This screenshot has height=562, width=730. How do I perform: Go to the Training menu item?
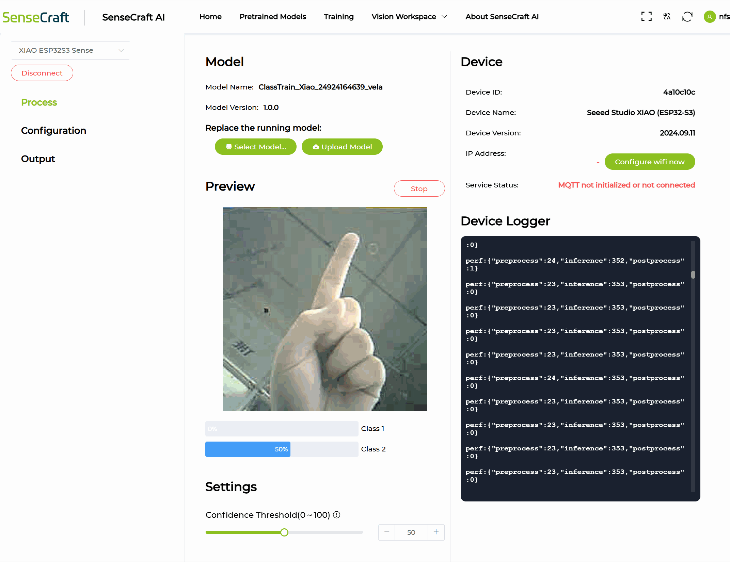click(338, 16)
